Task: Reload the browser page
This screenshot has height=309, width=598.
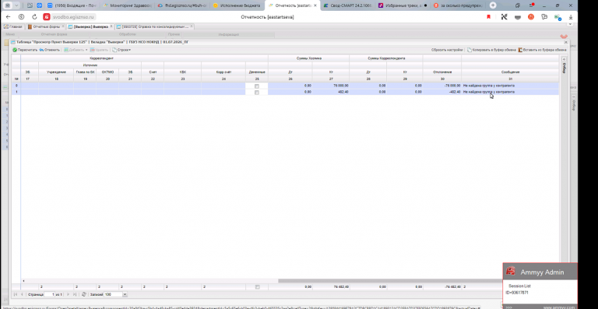Action: (x=34, y=17)
